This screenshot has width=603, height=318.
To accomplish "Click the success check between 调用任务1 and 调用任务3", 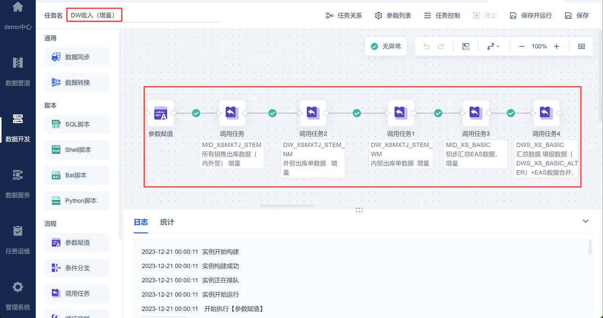I will point(438,113).
